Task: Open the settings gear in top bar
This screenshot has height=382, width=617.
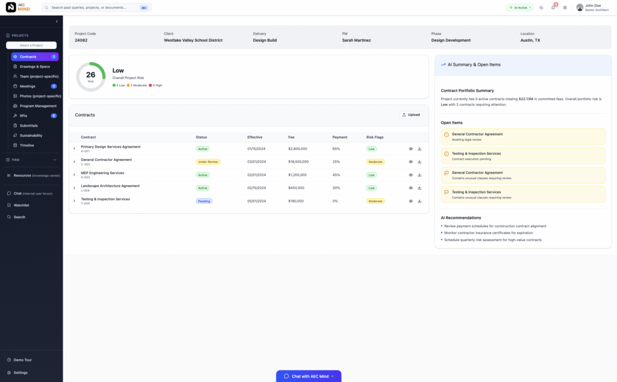Action: [565, 8]
